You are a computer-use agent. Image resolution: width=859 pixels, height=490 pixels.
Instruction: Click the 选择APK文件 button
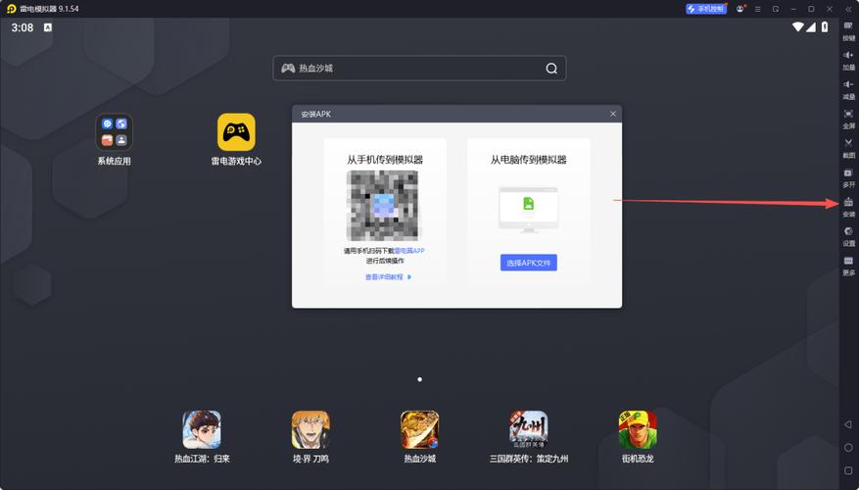click(528, 263)
